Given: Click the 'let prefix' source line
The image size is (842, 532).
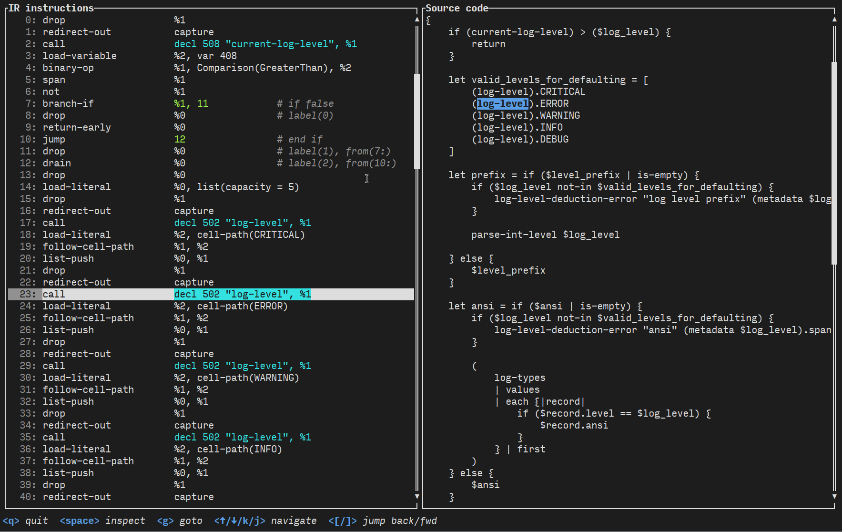Looking at the screenshot, I should [574, 175].
